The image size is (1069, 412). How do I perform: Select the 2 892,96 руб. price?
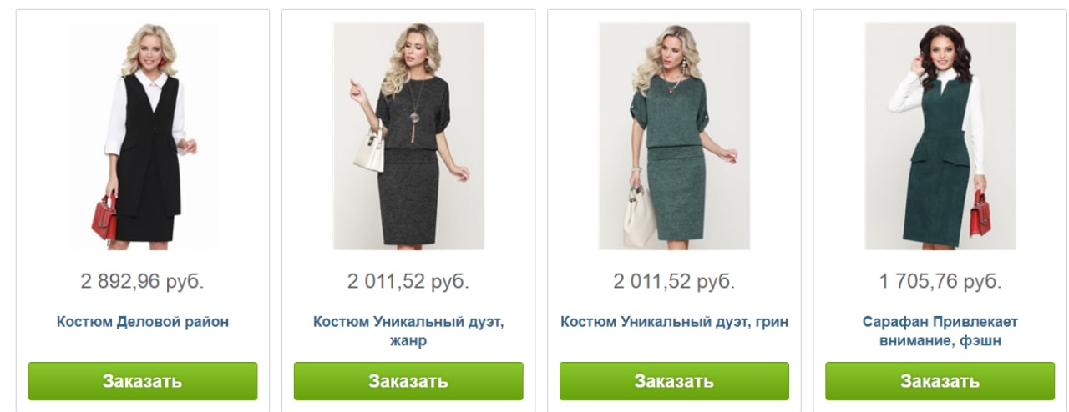click(x=143, y=281)
